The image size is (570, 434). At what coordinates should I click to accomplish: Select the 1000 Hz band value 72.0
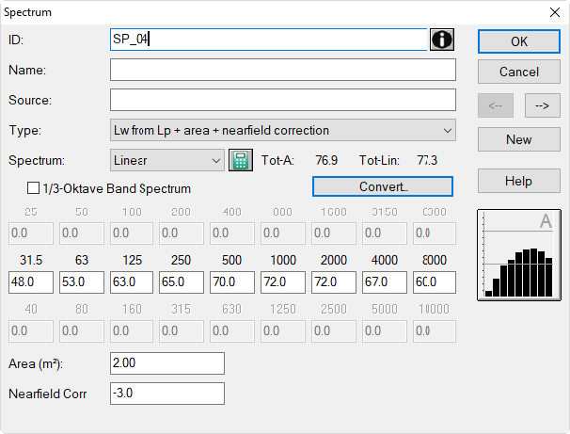click(283, 281)
